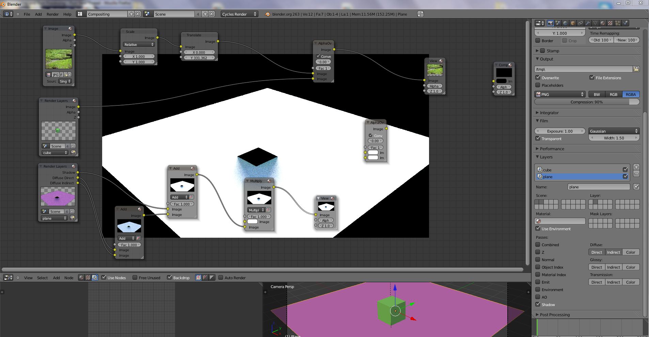Click the fullscreen toggle icon in info header
The image size is (649, 337).
click(421, 14)
